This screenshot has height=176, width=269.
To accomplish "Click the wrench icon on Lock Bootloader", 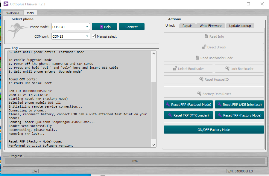I will point(227,68).
